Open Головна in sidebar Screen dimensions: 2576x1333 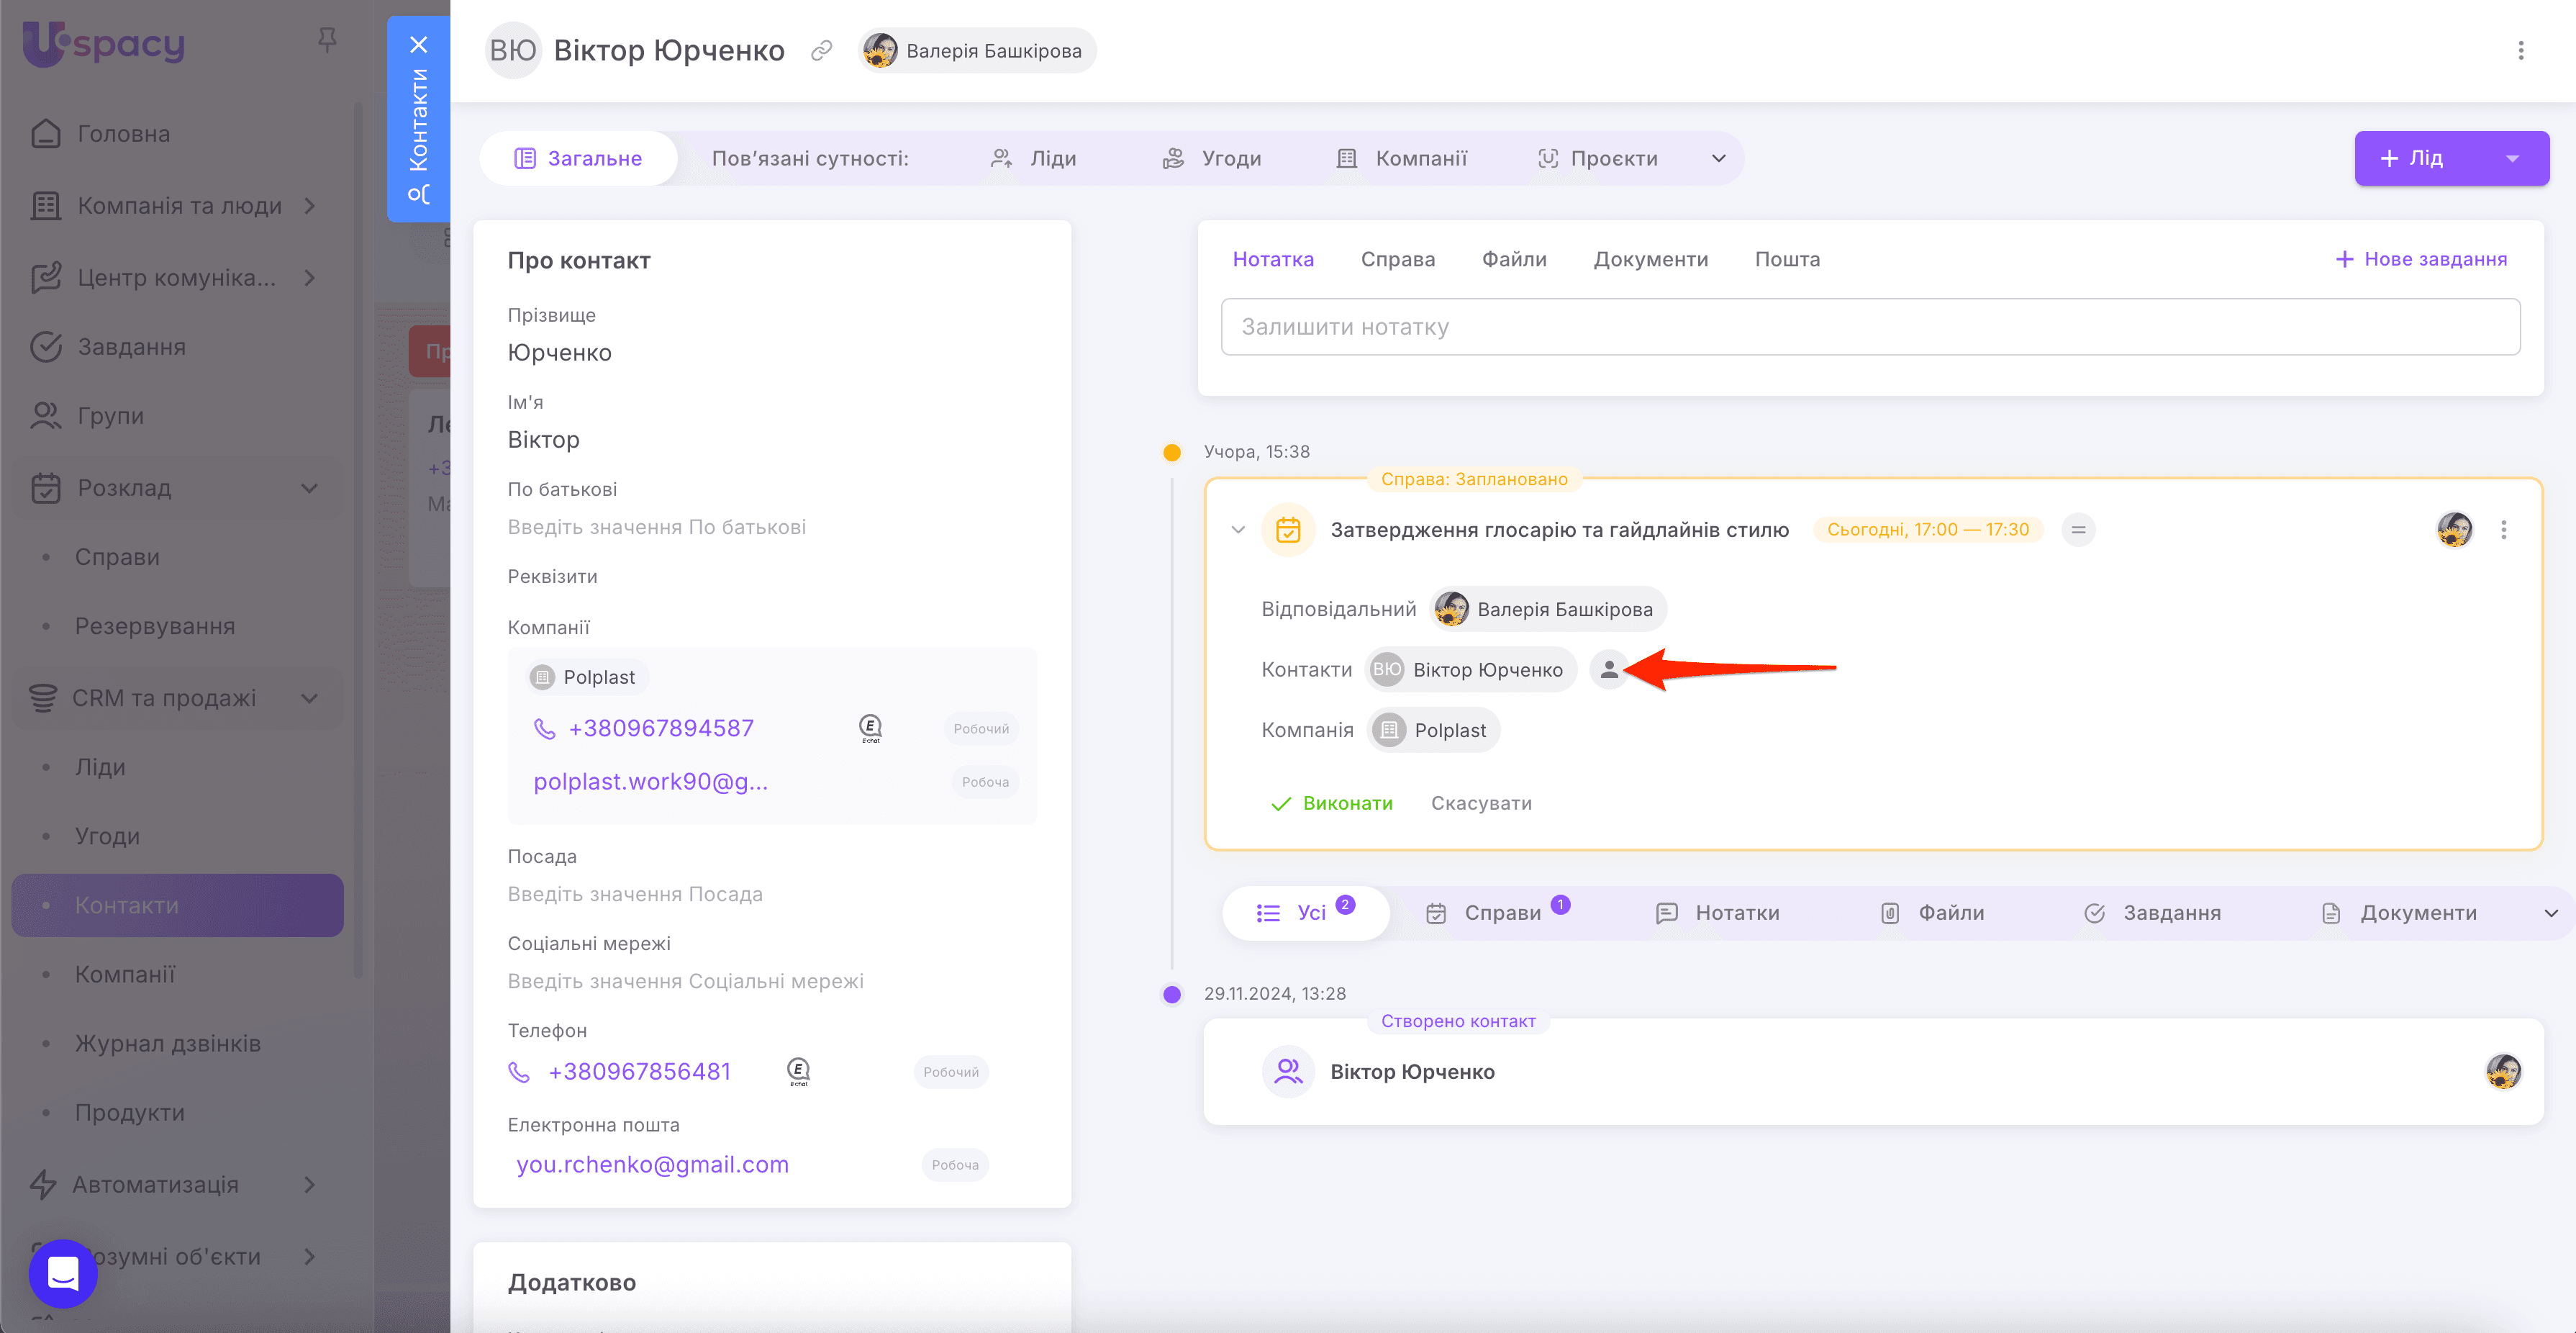(124, 133)
